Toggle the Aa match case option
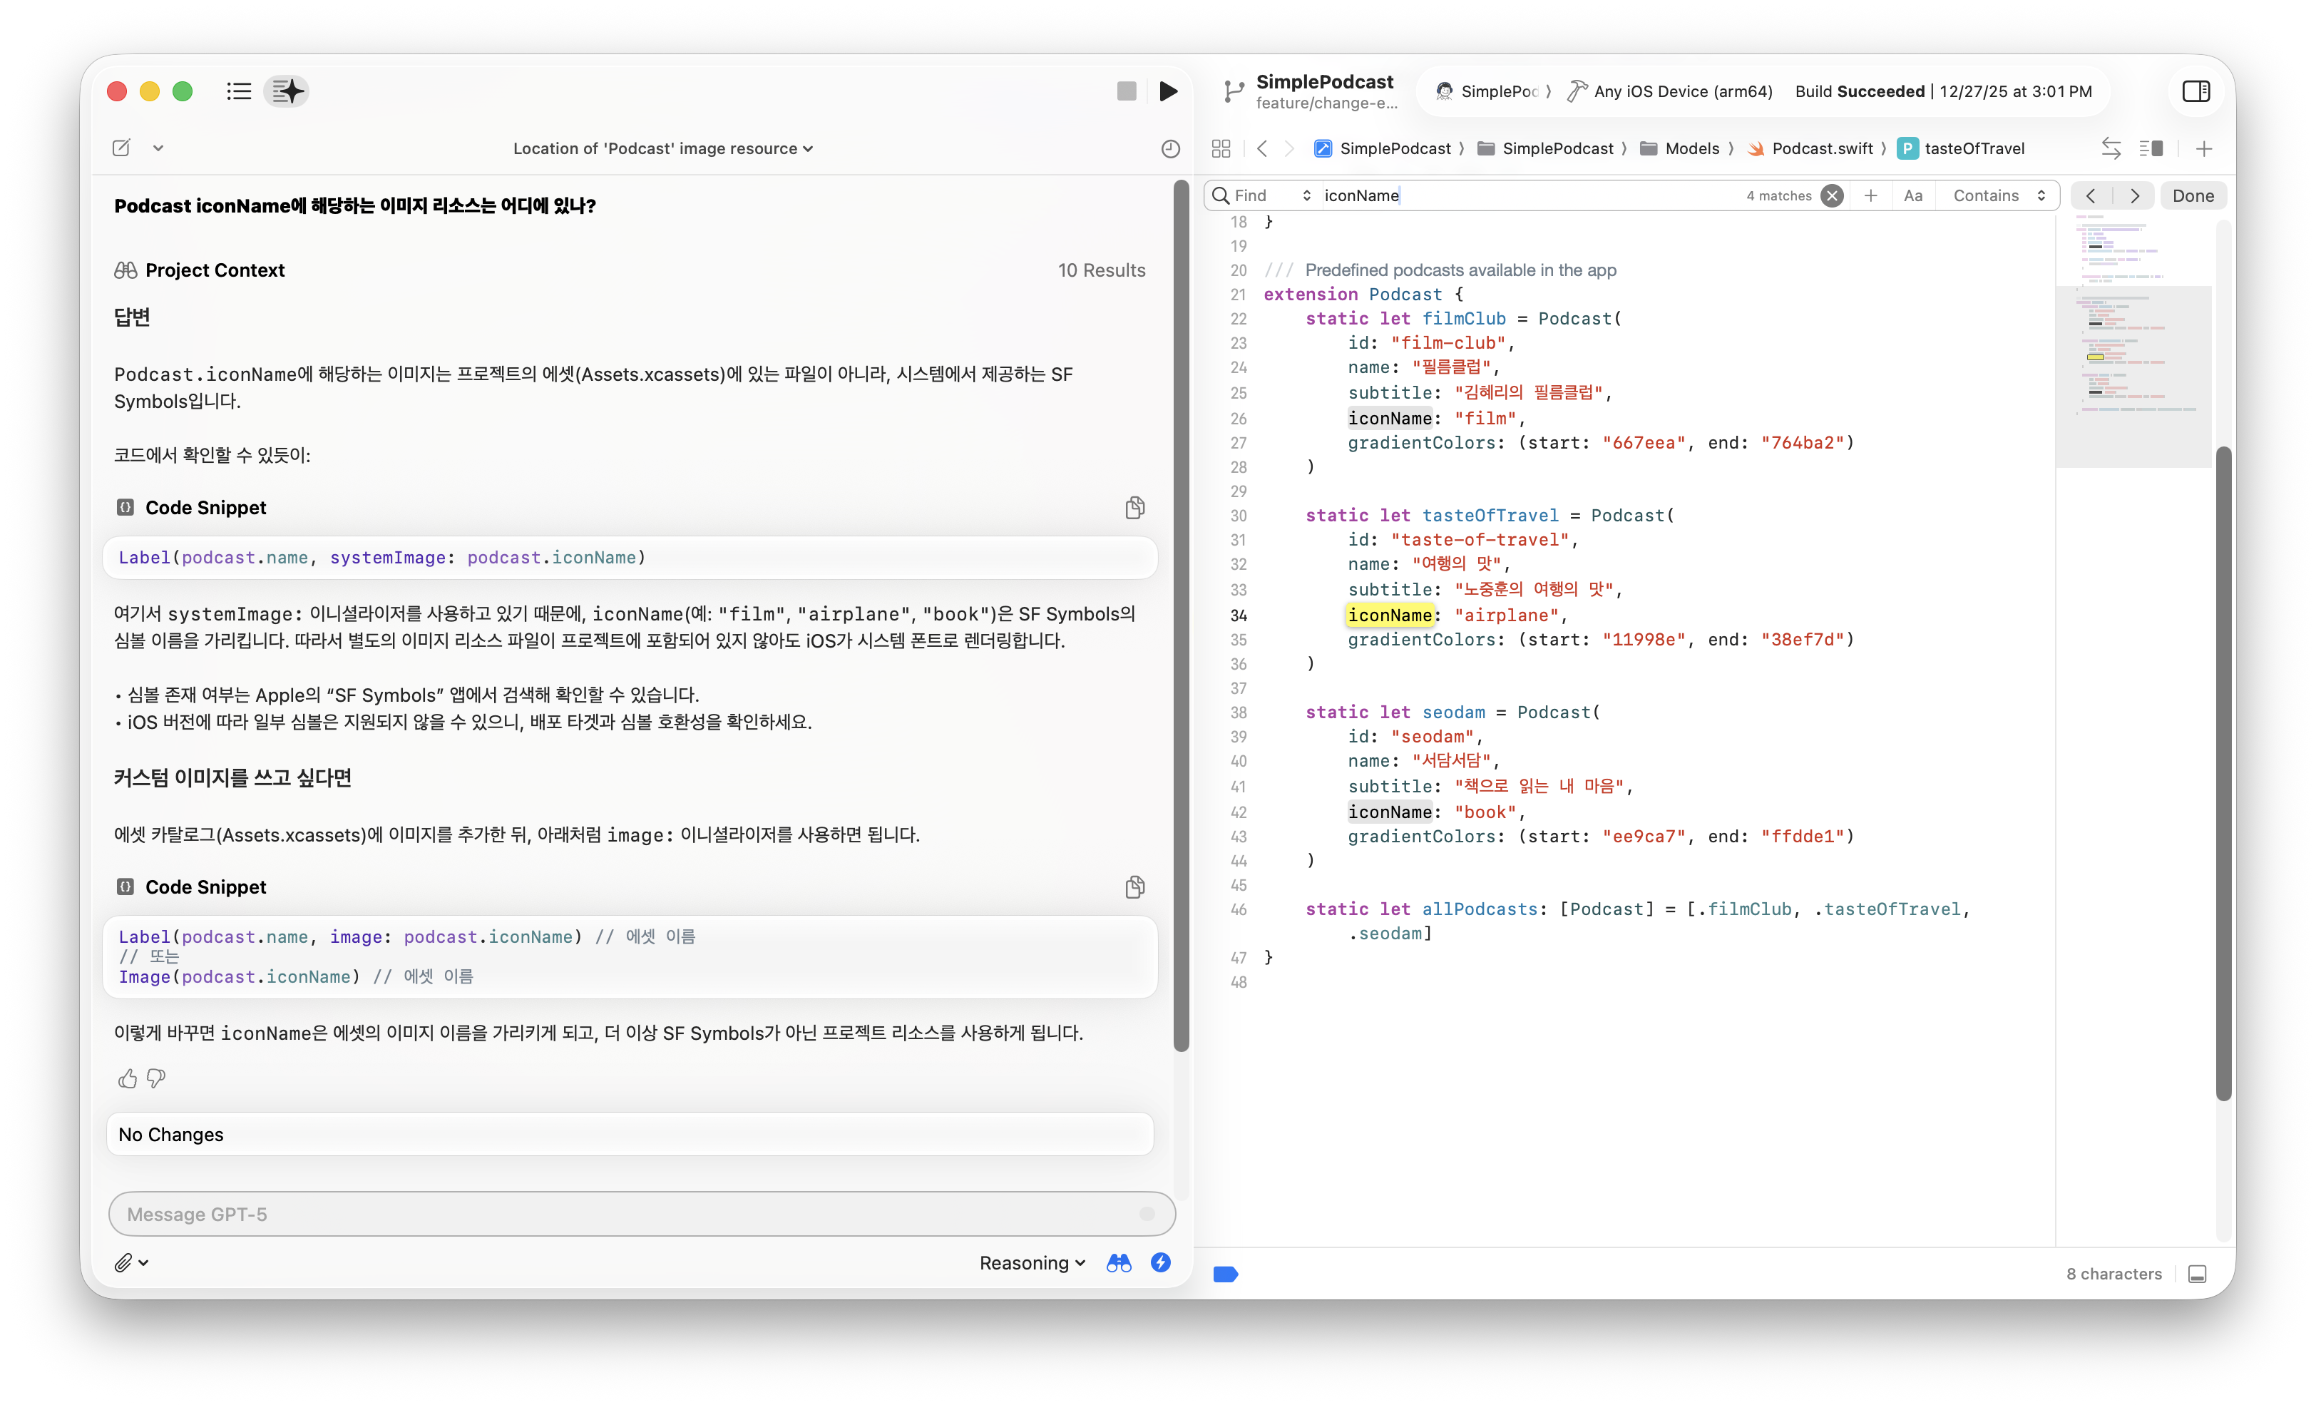Viewport: 2316px width, 1405px height. coord(1912,195)
